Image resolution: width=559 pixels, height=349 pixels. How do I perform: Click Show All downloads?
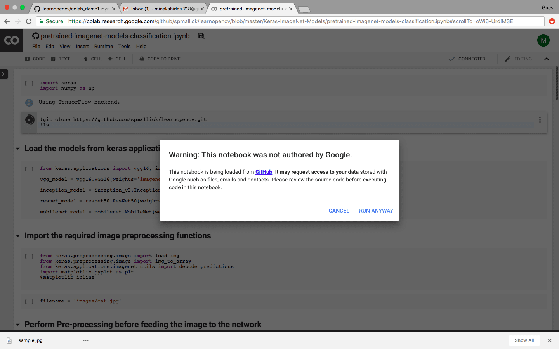524,340
